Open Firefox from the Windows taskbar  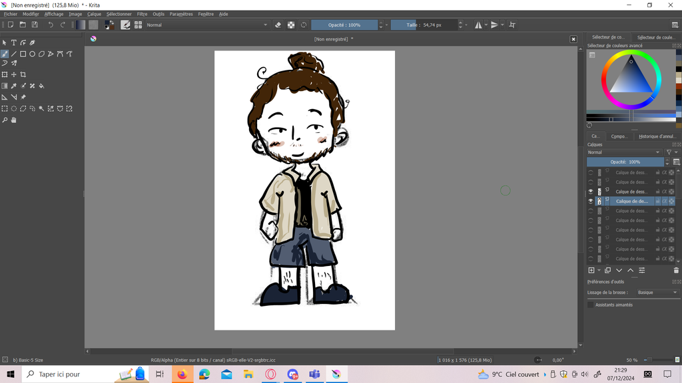click(x=182, y=374)
